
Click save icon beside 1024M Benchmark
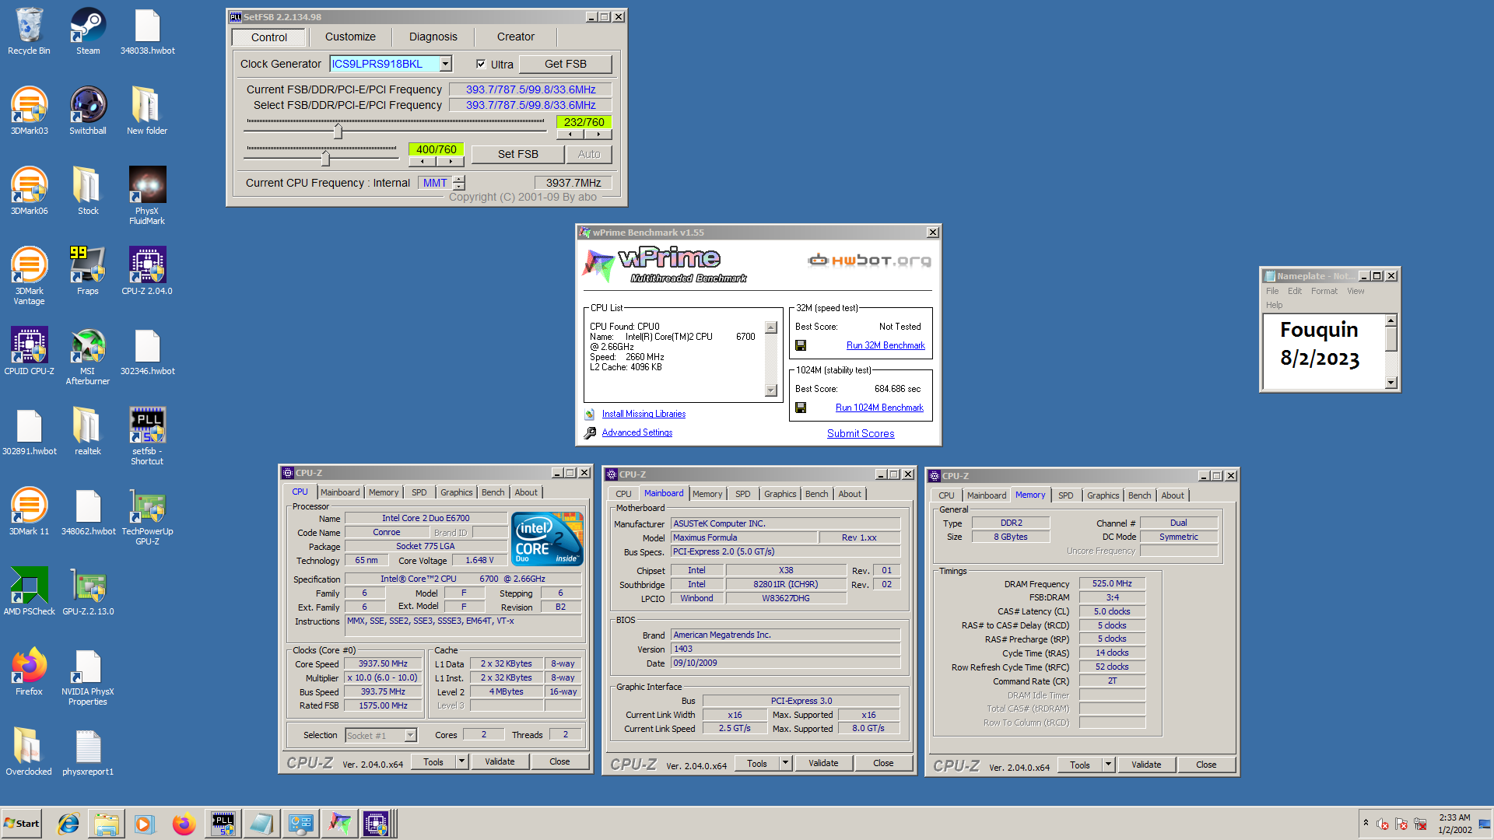pyautogui.click(x=801, y=408)
